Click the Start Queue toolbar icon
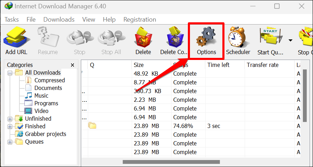The height and width of the screenshot is (167, 313). click(270, 38)
